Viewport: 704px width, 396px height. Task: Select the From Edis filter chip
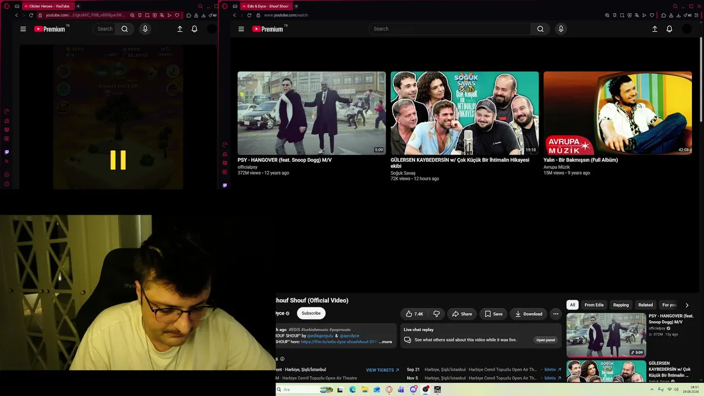pos(594,305)
